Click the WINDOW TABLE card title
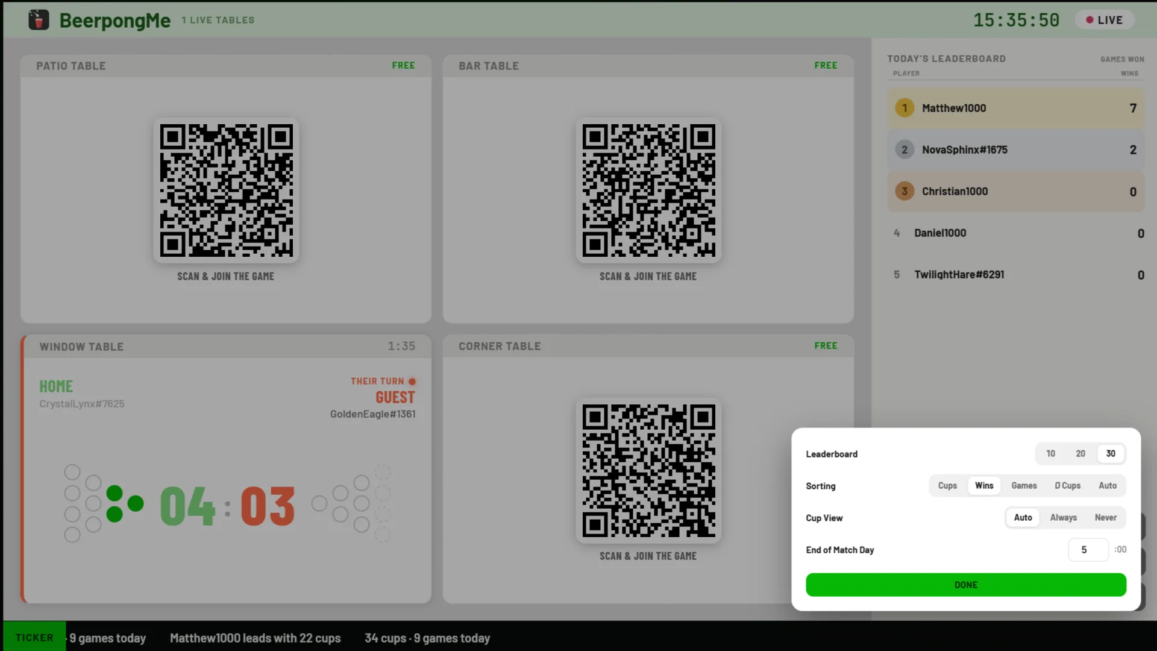 [x=81, y=347]
